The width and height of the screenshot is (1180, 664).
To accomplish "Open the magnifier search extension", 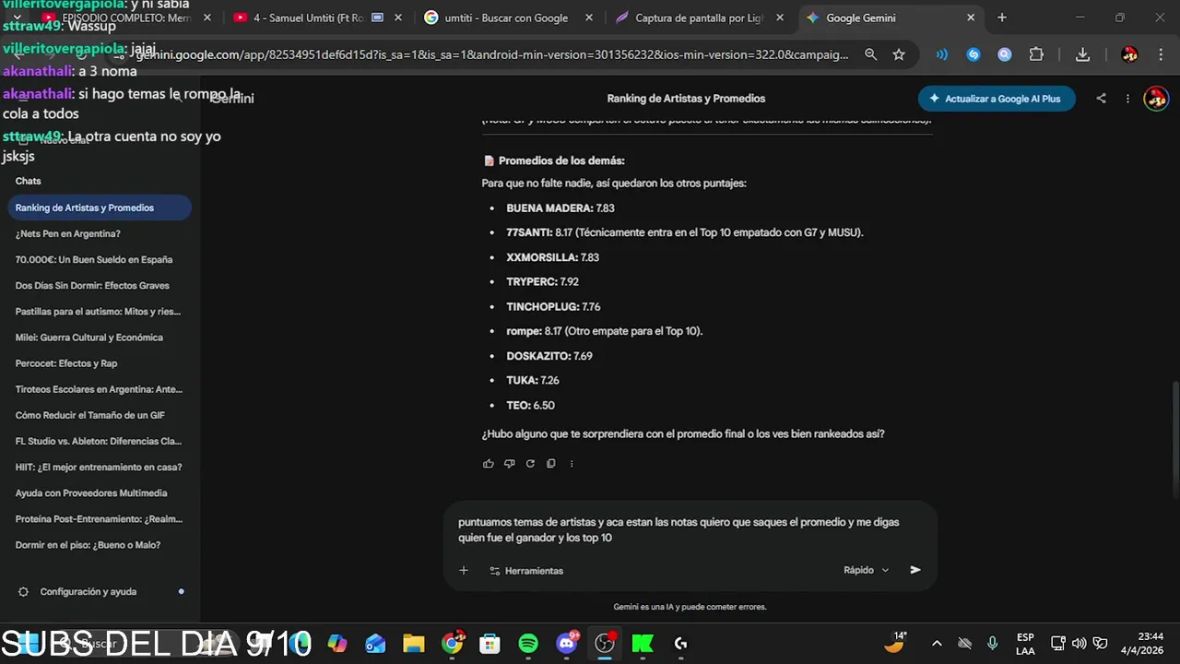I will 1005,54.
